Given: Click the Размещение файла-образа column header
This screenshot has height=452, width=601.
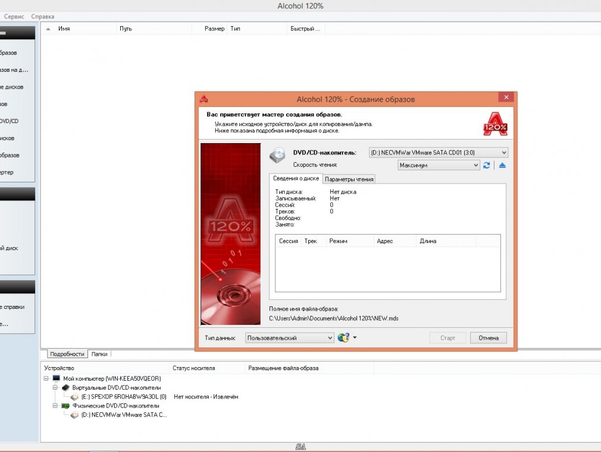Looking at the screenshot, I should [309, 368].
